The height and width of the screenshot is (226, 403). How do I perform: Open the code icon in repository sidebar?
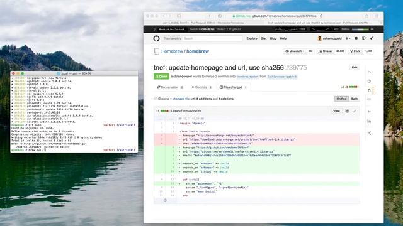coord(369,72)
